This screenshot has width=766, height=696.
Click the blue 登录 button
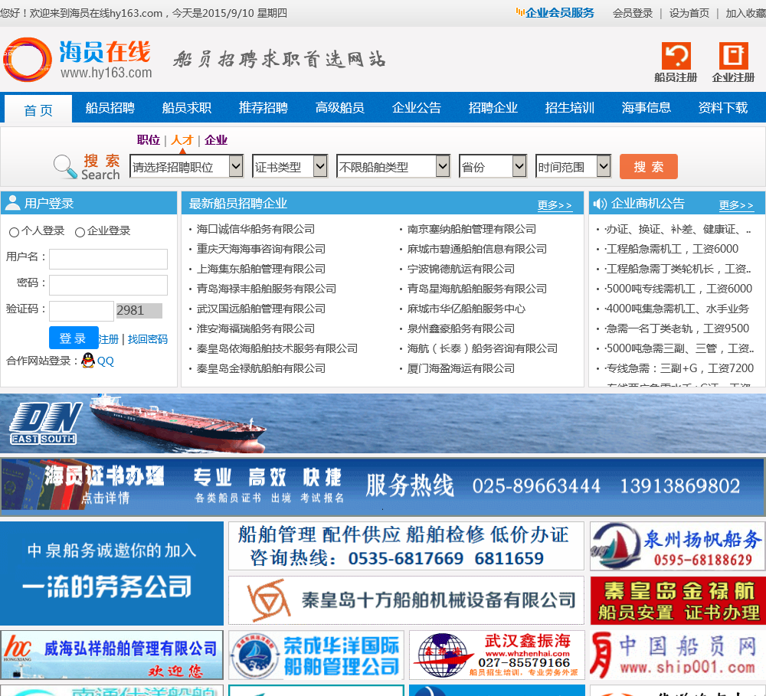click(74, 338)
